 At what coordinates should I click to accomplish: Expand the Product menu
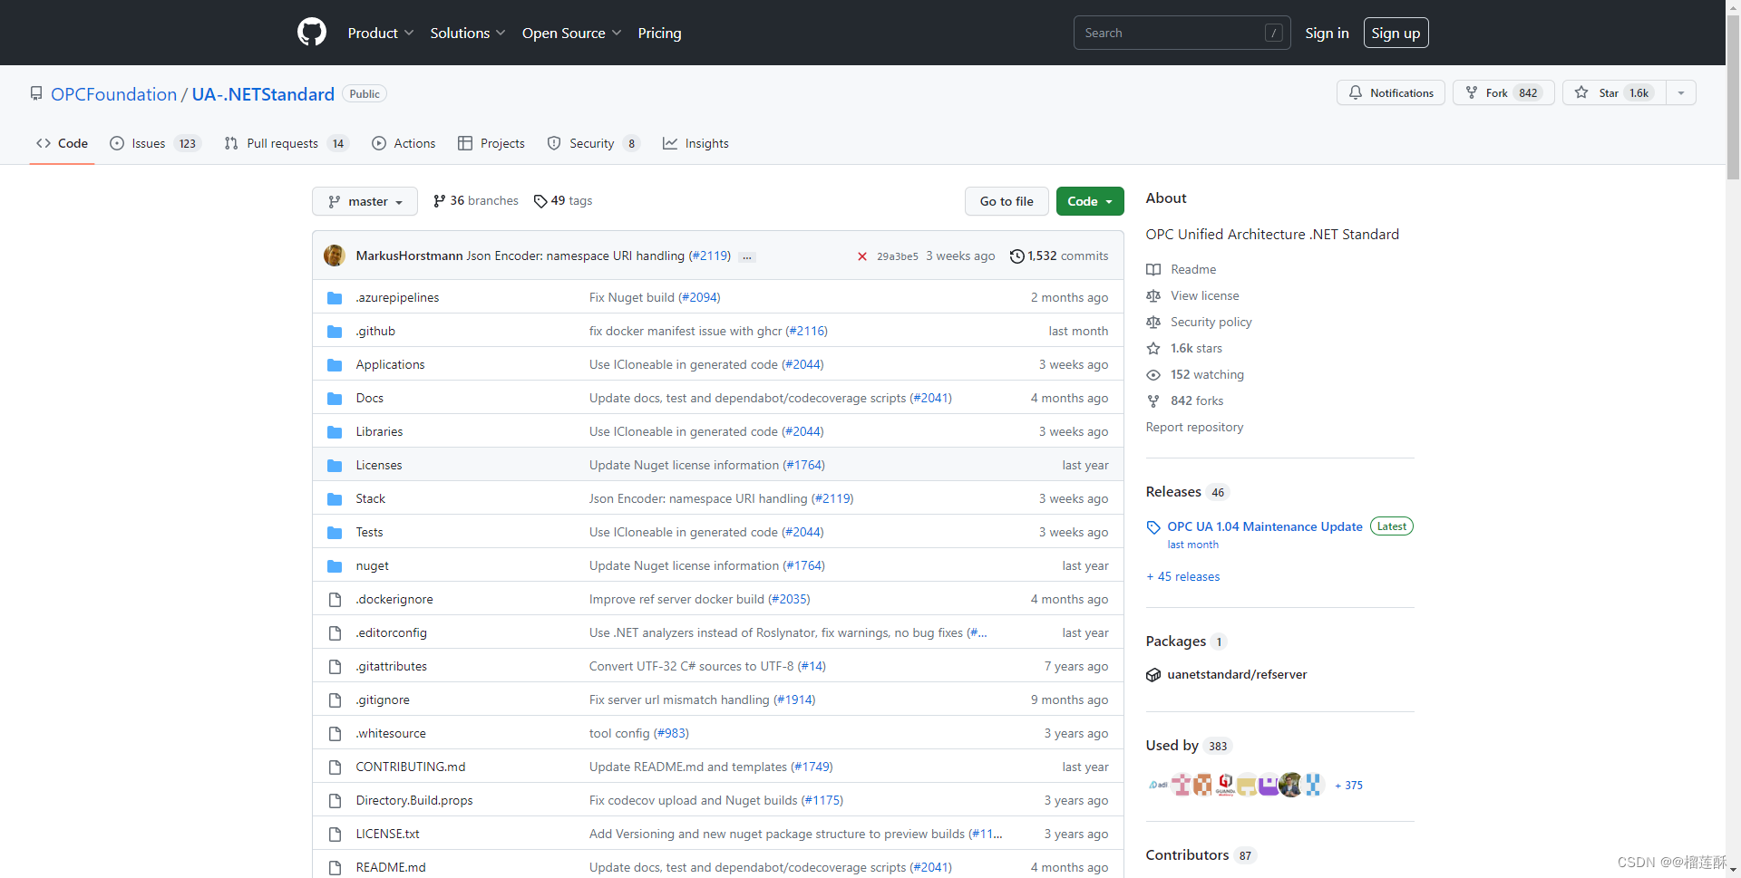(x=381, y=33)
